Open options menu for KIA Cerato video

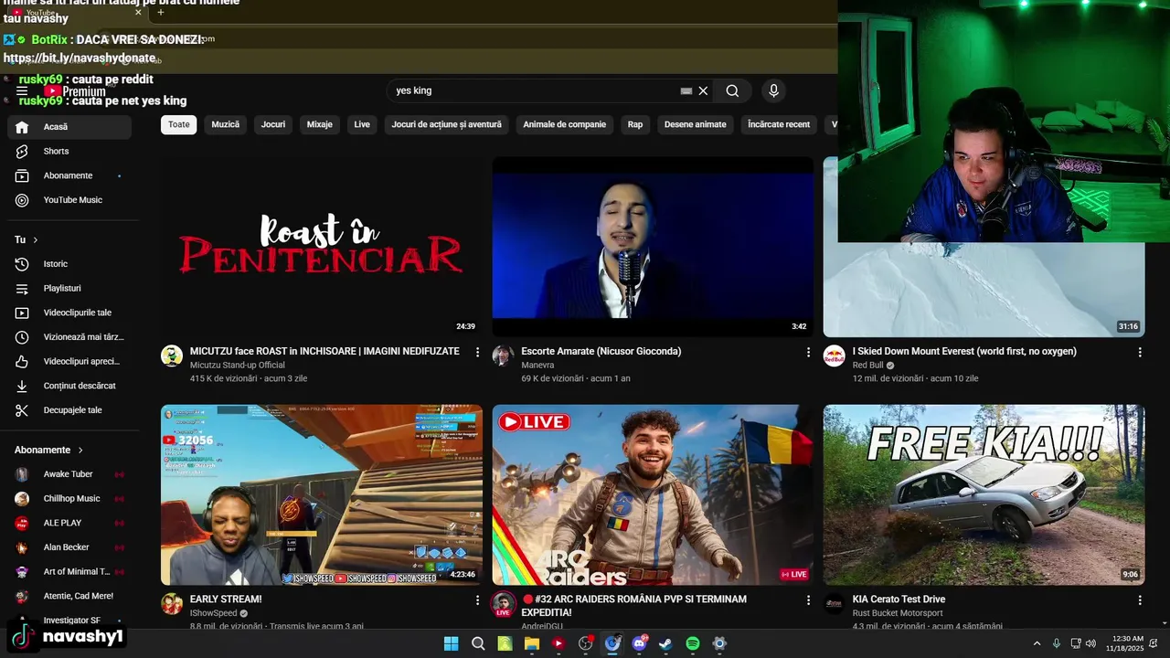point(1139,600)
